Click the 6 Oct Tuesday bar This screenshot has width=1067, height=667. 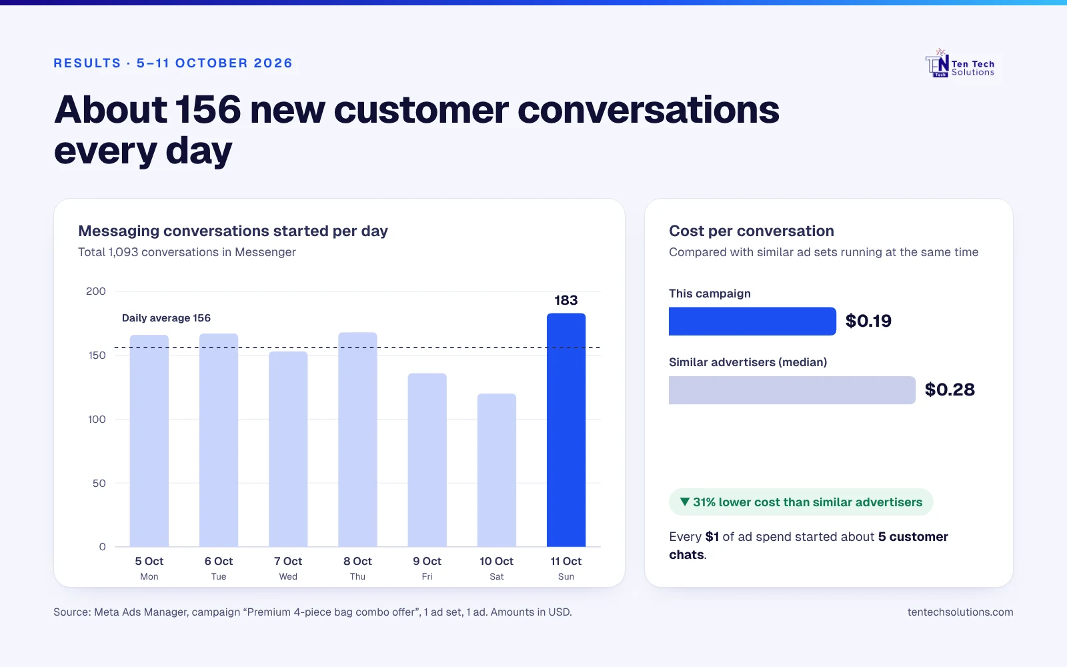[x=219, y=440]
